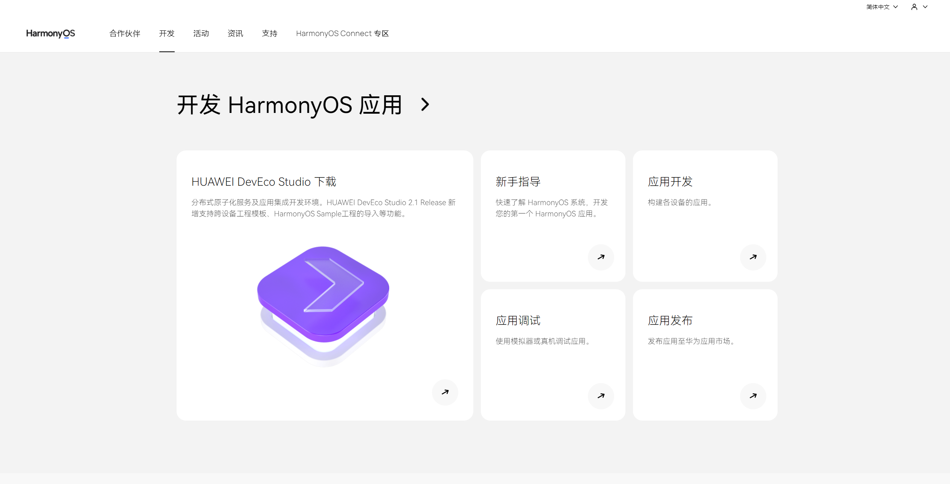950x484 pixels.
Task: Open the 开发 HarmonyOS 应用 heading link
Action: [290, 105]
